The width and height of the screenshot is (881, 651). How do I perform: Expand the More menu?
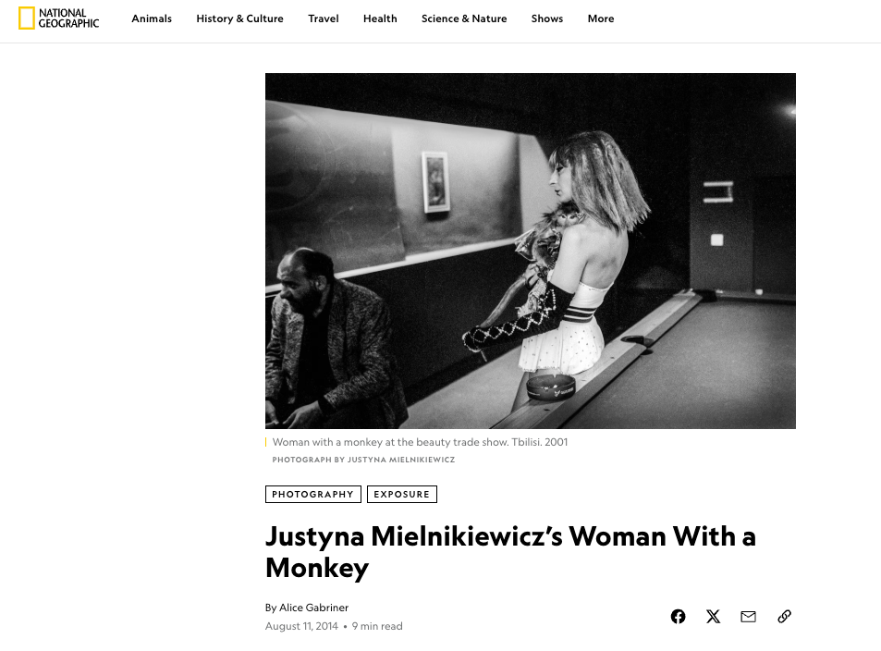[x=601, y=18]
